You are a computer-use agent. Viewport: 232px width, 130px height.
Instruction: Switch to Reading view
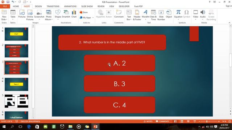click(x=188, y=121)
